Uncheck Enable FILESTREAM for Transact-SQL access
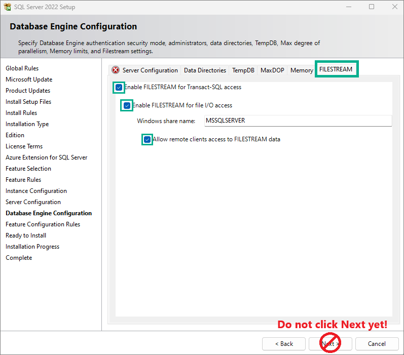The height and width of the screenshot is (355, 404). [119, 88]
